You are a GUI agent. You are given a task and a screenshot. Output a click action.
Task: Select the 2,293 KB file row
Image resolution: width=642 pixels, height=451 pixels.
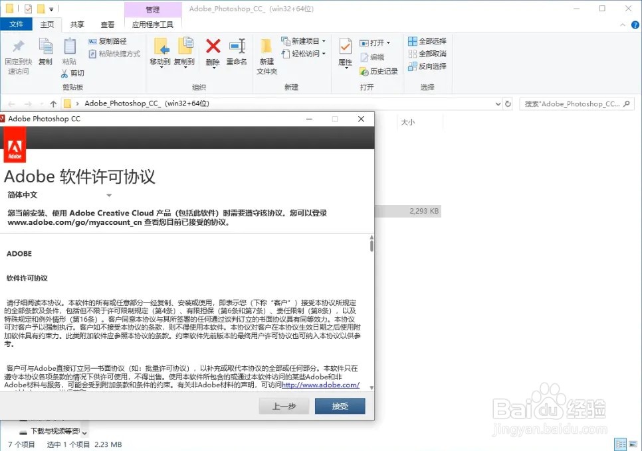[x=408, y=211]
